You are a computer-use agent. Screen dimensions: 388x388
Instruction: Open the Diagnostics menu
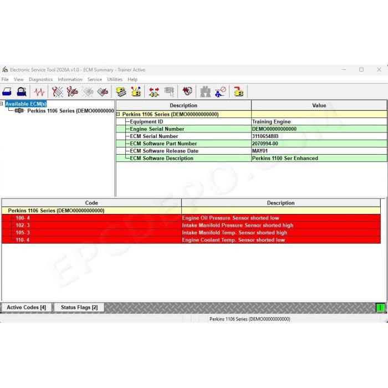click(40, 79)
